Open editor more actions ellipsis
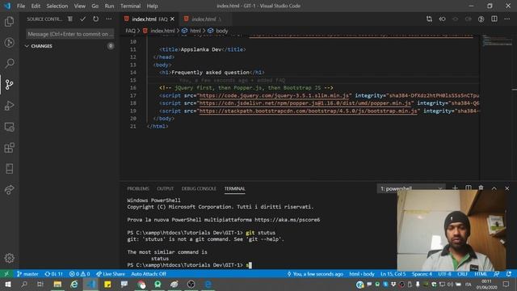517x291 pixels. (506, 19)
